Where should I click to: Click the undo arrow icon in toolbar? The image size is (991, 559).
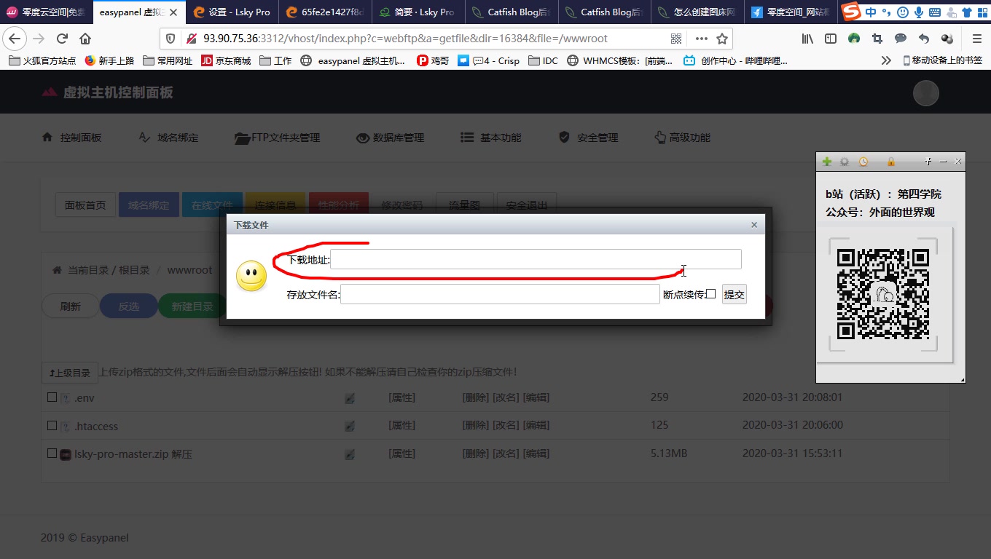(x=924, y=39)
